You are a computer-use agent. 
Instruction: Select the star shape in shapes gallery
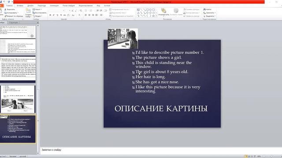(153, 16)
